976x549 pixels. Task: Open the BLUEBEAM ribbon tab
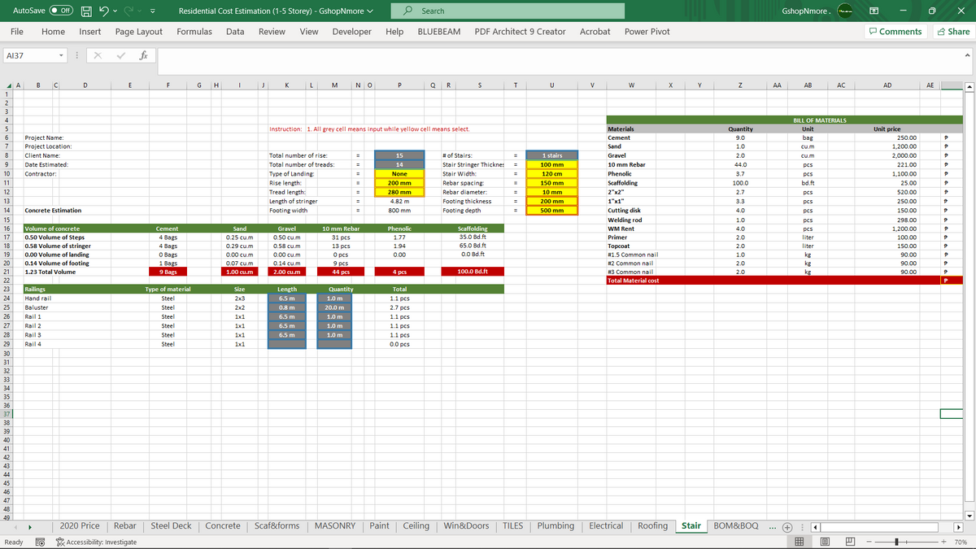pyautogui.click(x=438, y=32)
